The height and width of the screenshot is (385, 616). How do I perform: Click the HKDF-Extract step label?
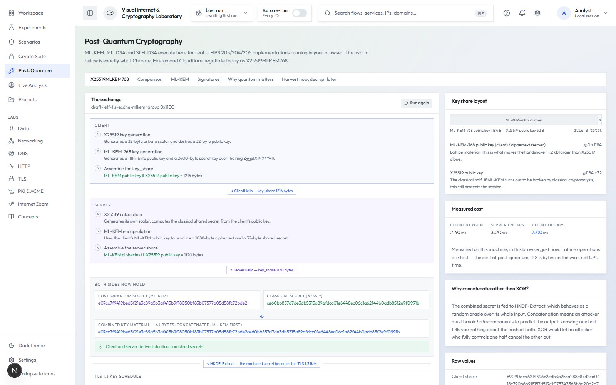[x=262, y=364]
